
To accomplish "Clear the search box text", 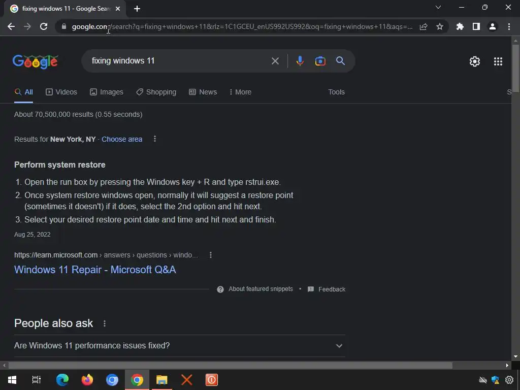I will pos(275,61).
